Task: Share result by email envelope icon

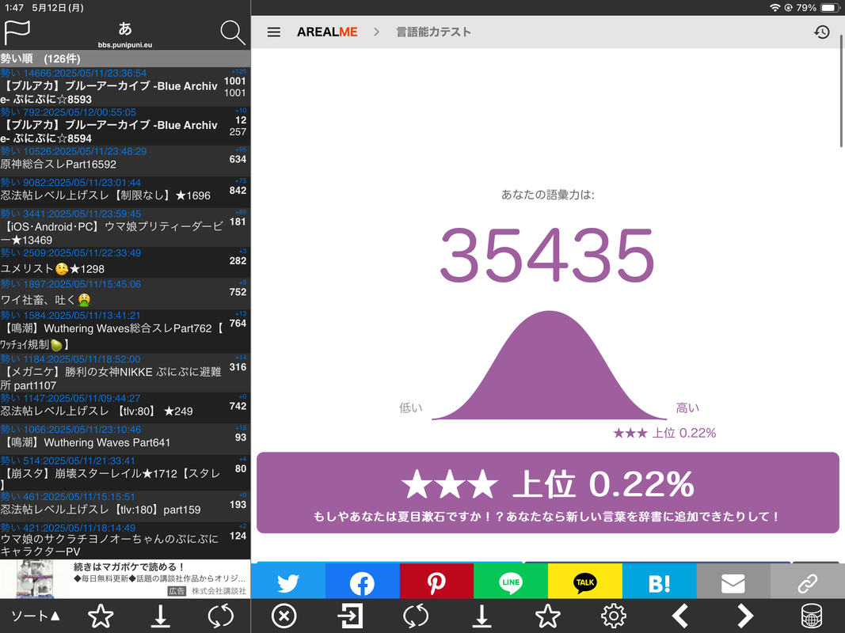Action: tap(733, 582)
